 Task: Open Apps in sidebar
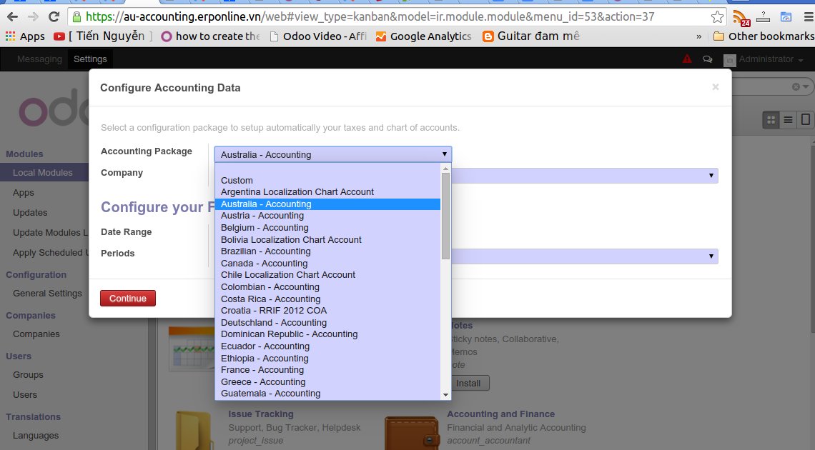[x=24, y=193]
